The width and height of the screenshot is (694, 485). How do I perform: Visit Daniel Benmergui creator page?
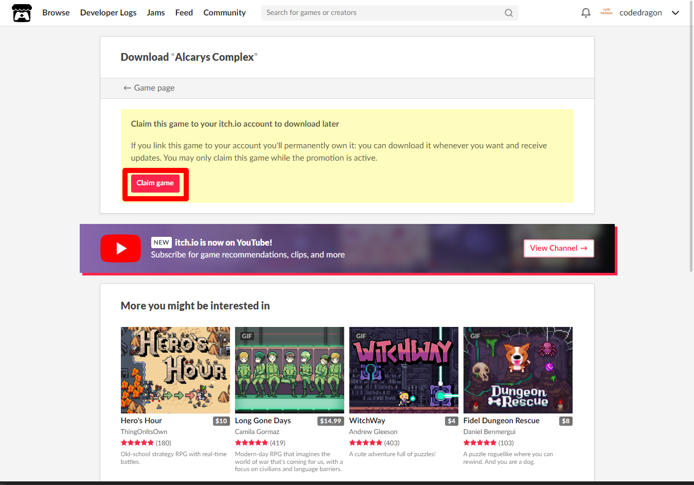coord(489,432)
